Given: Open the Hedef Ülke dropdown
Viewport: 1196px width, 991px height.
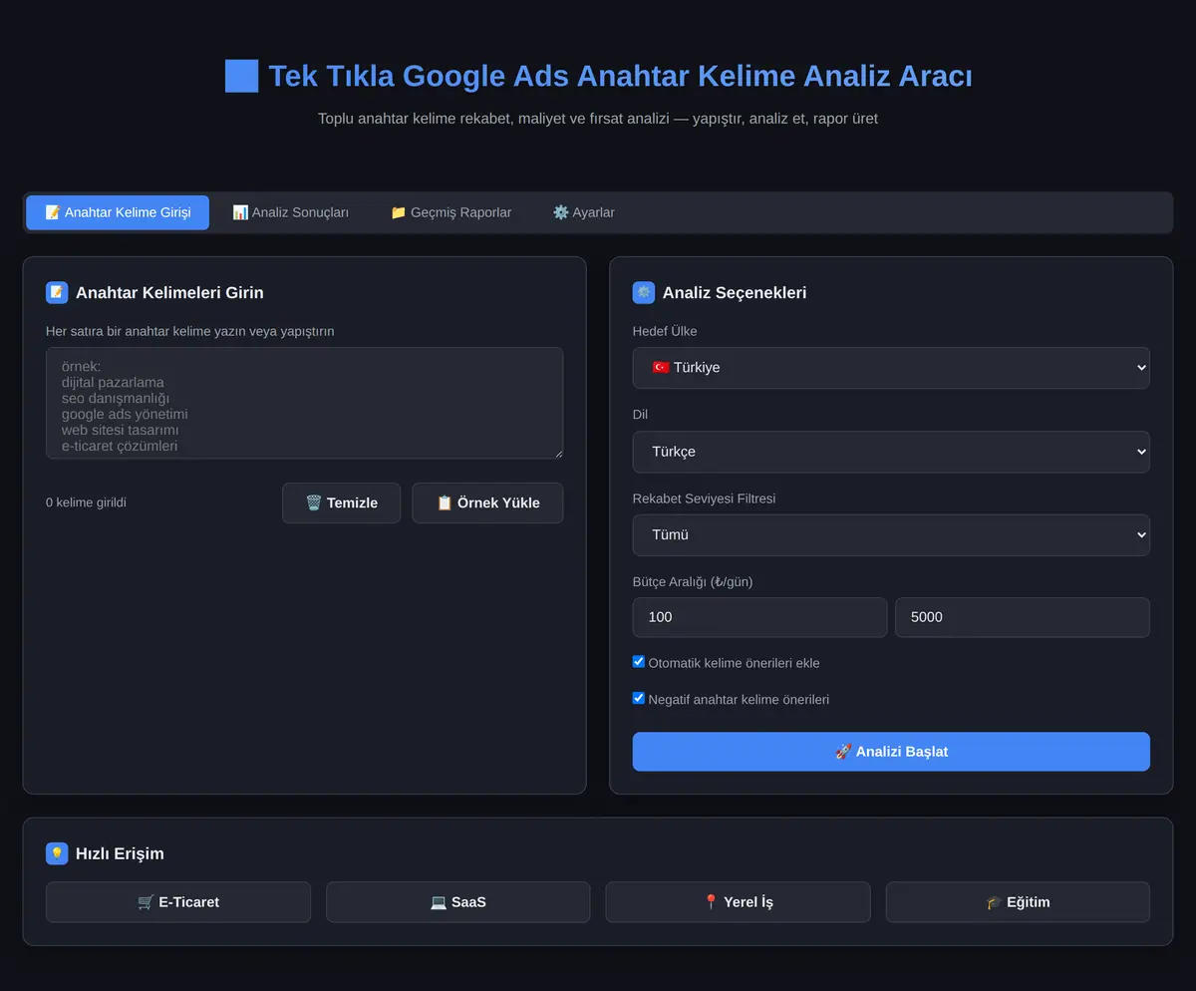Looking at the screenshot, I should pos(891,368).
